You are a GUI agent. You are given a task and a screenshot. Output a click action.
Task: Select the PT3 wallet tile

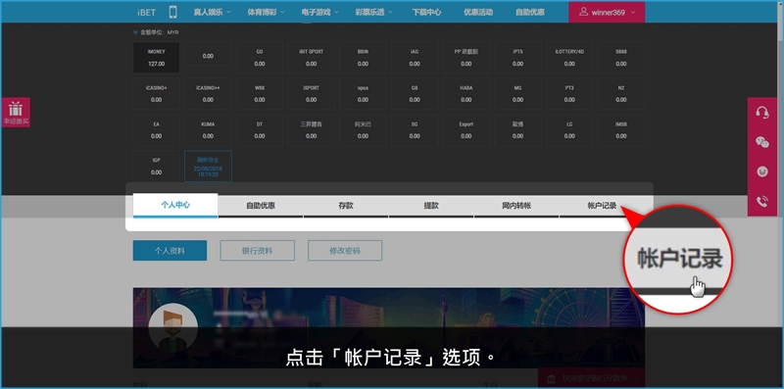pos(569,93)
